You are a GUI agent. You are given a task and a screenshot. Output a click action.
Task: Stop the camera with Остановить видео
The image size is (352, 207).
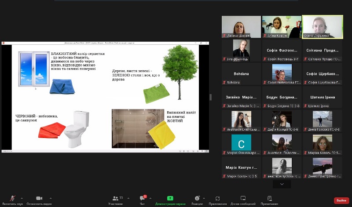click(39, 200)
